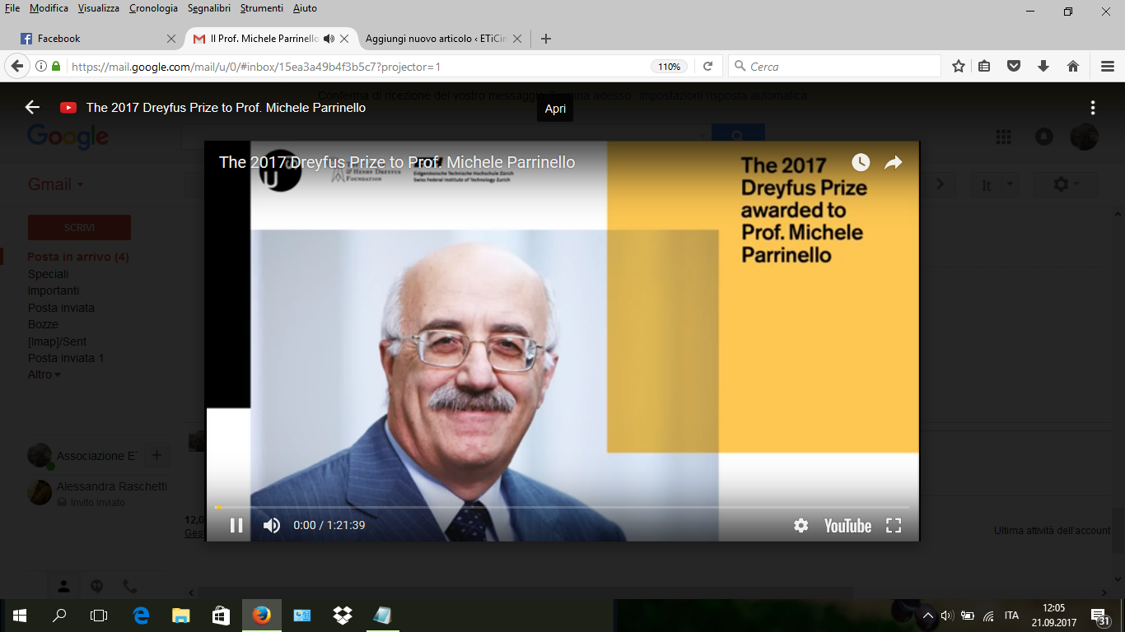Open the Segnalibri menu
1125x632 pixels.
[209, 8]
